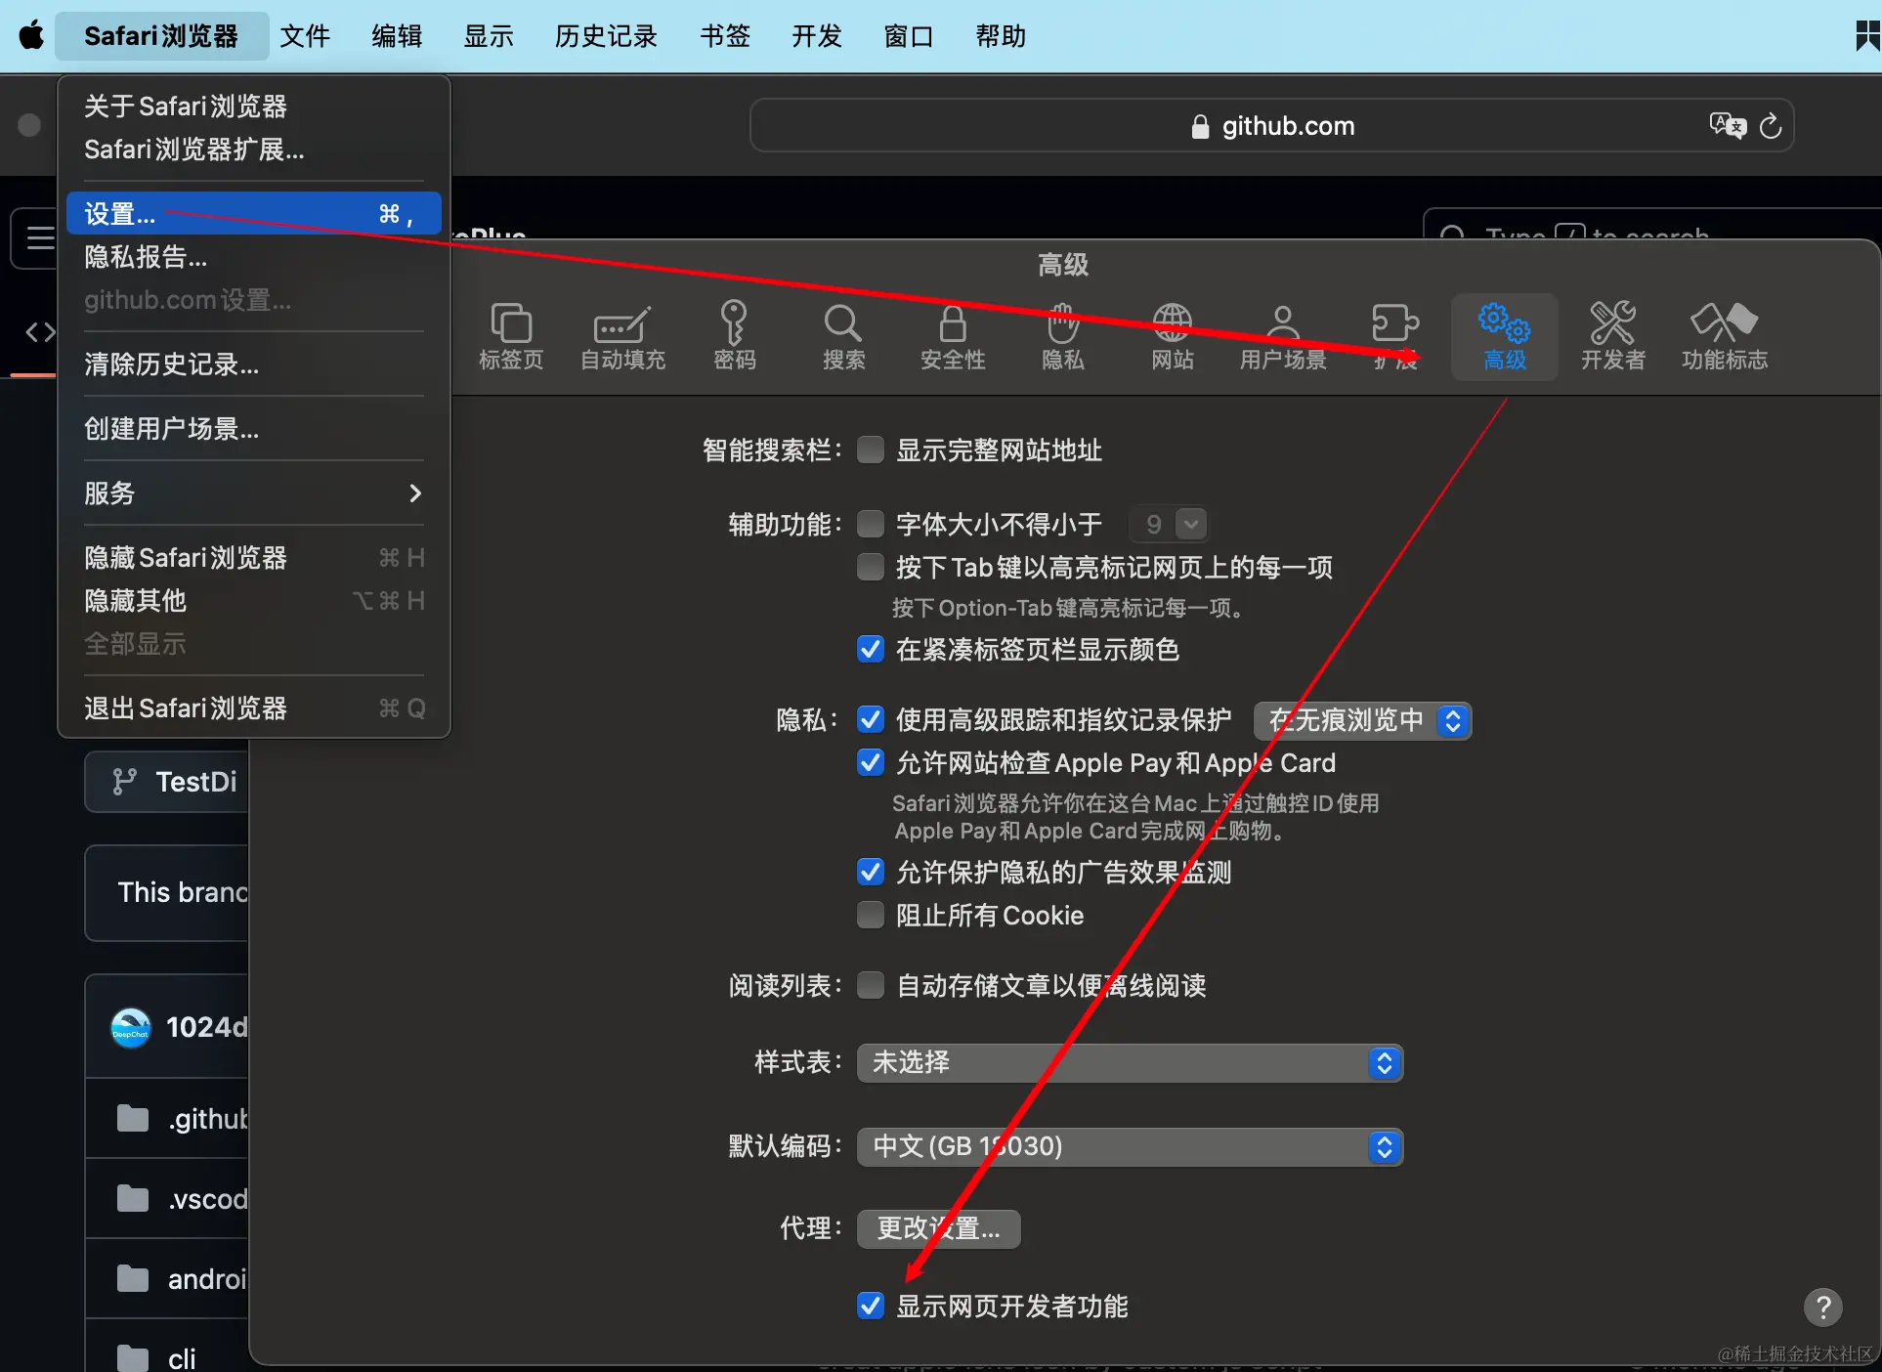Open the 密码 settings pane
The width and height of the screenshot is (1882, 1372).
pyautogui.click(x=734, y=335)
